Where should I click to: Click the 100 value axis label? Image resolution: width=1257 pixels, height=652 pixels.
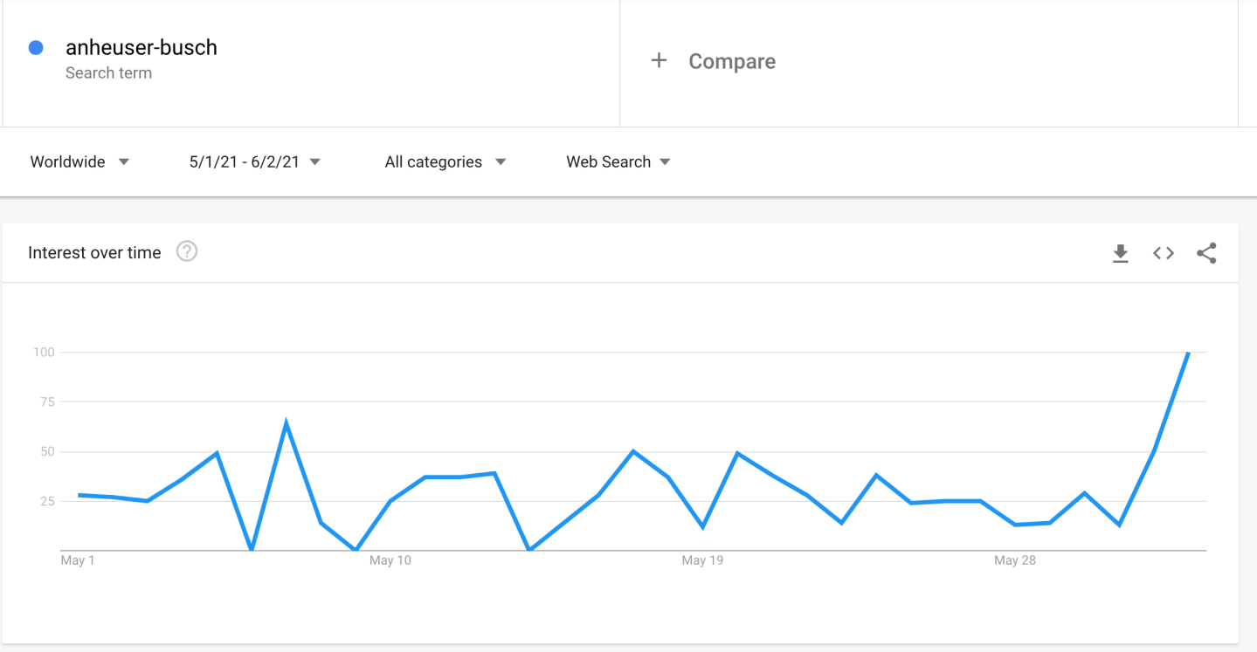(44, 353)
